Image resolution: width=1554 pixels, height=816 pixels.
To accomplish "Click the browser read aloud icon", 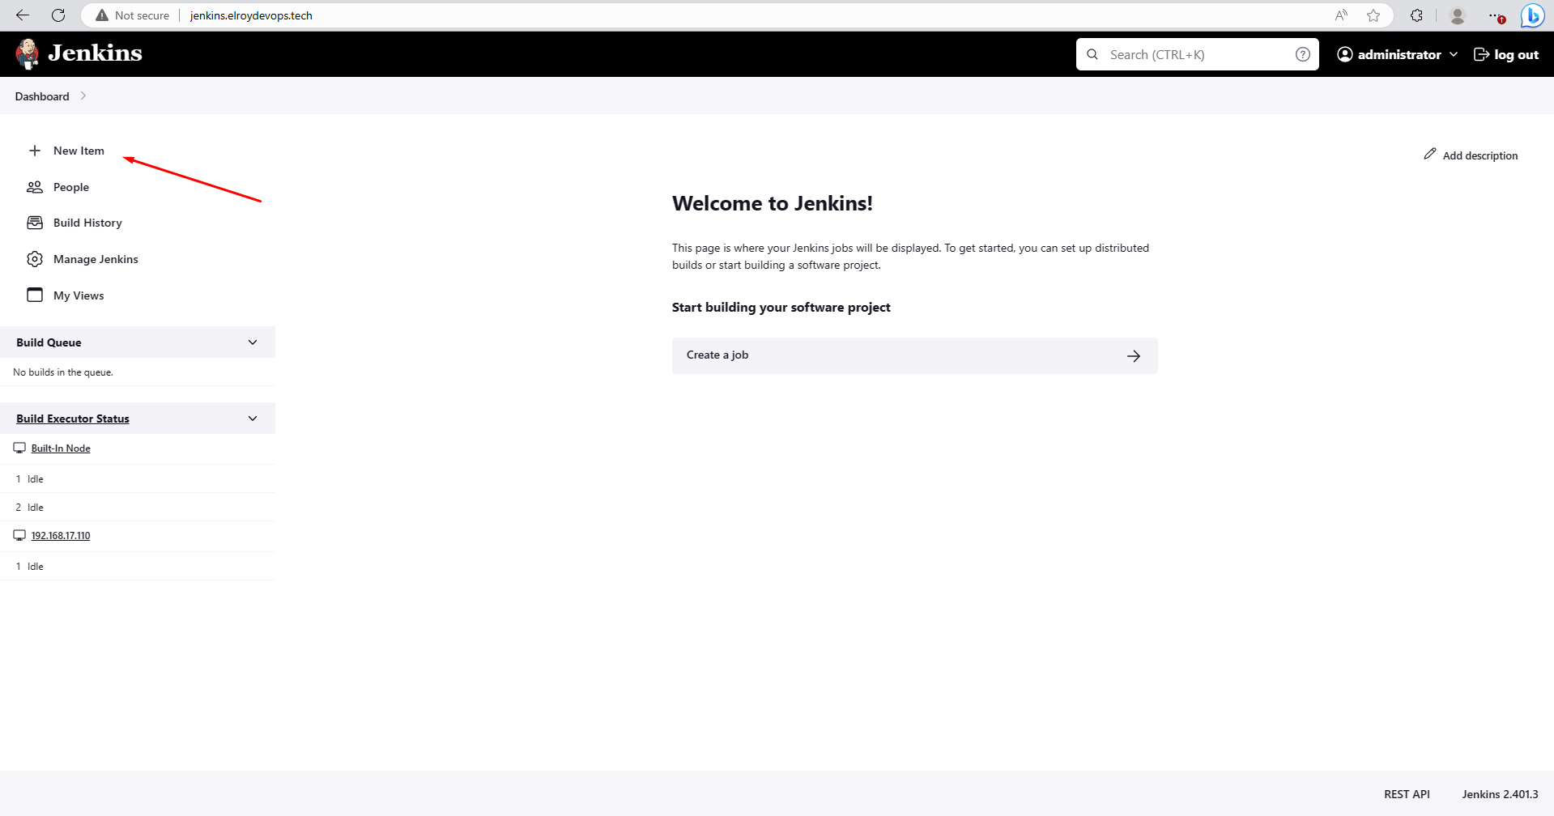I will [x=1342, y=15].
